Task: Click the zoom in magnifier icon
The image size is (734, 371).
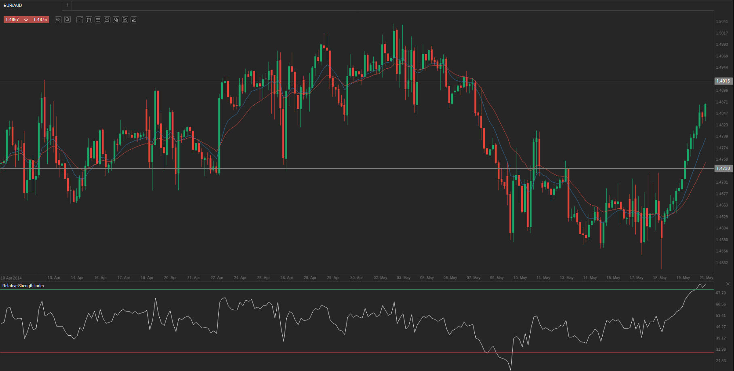Action: point(68,19)
